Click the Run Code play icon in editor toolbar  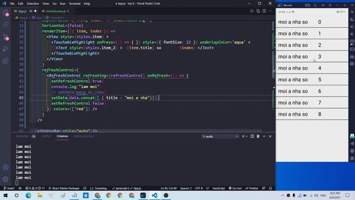[252, 11]
